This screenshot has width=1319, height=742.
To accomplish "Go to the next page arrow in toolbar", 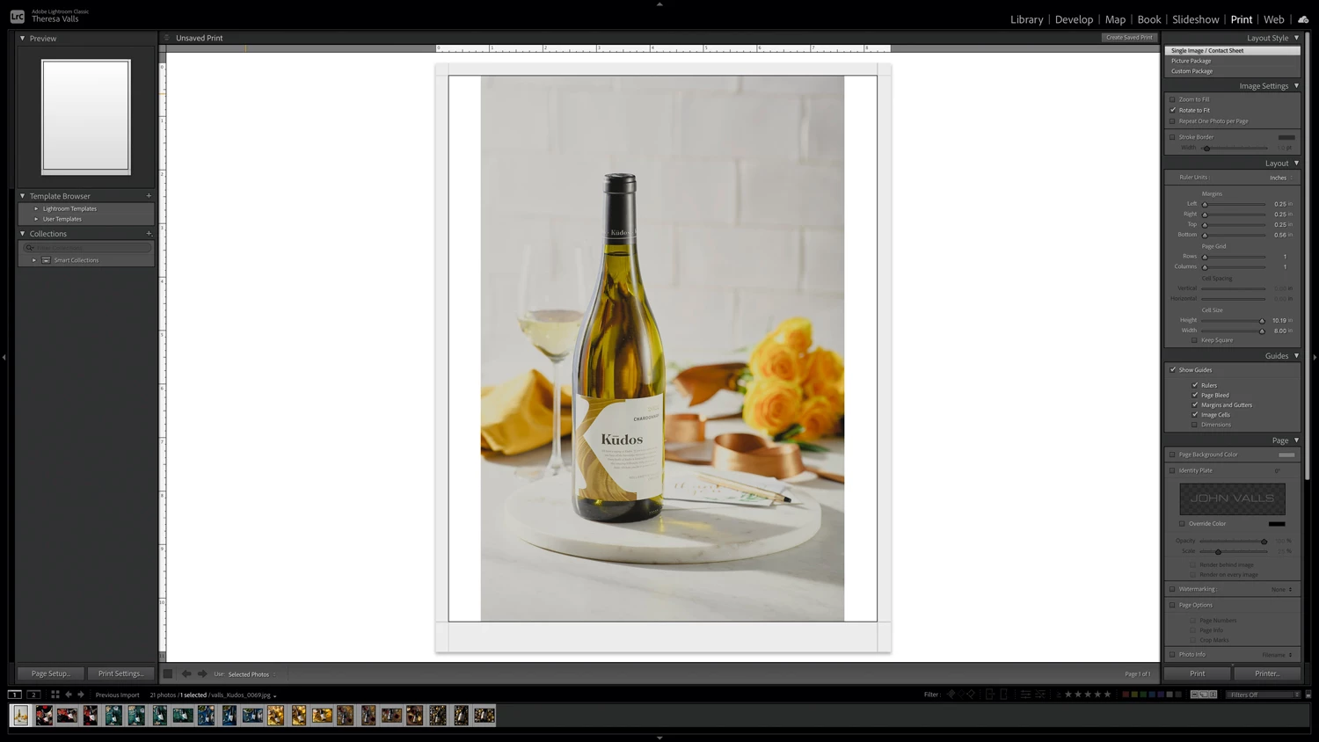I will (x=202, y=673).
